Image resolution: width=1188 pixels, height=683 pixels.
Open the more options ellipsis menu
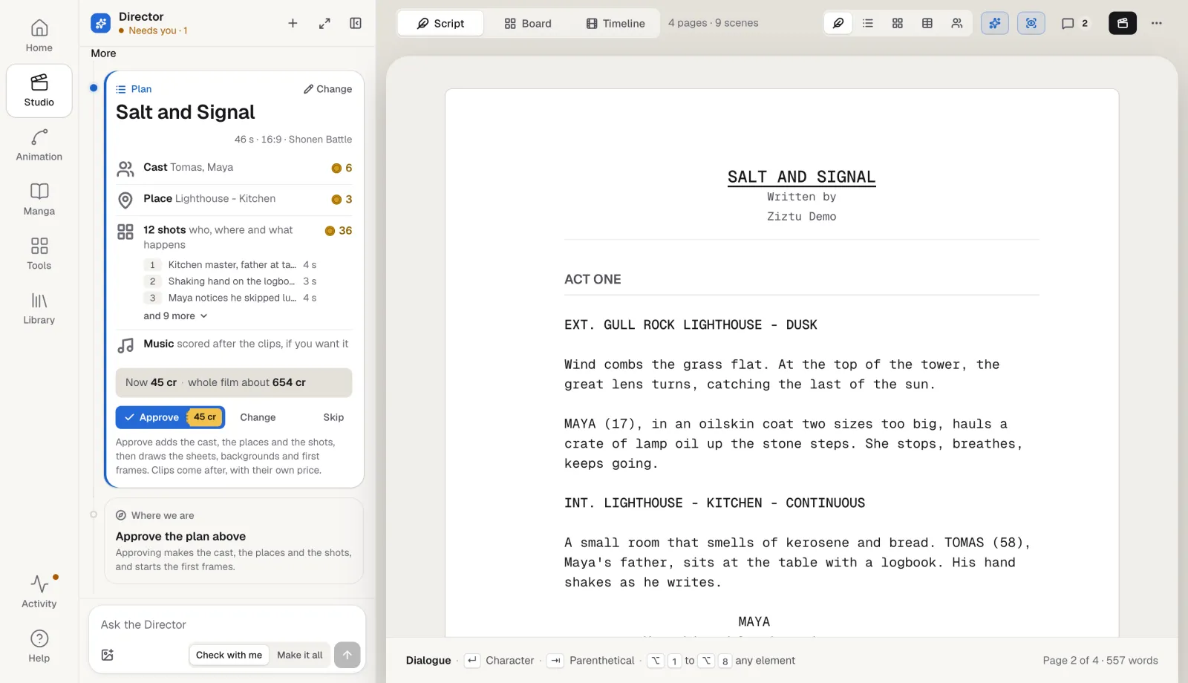(1157, 23)
